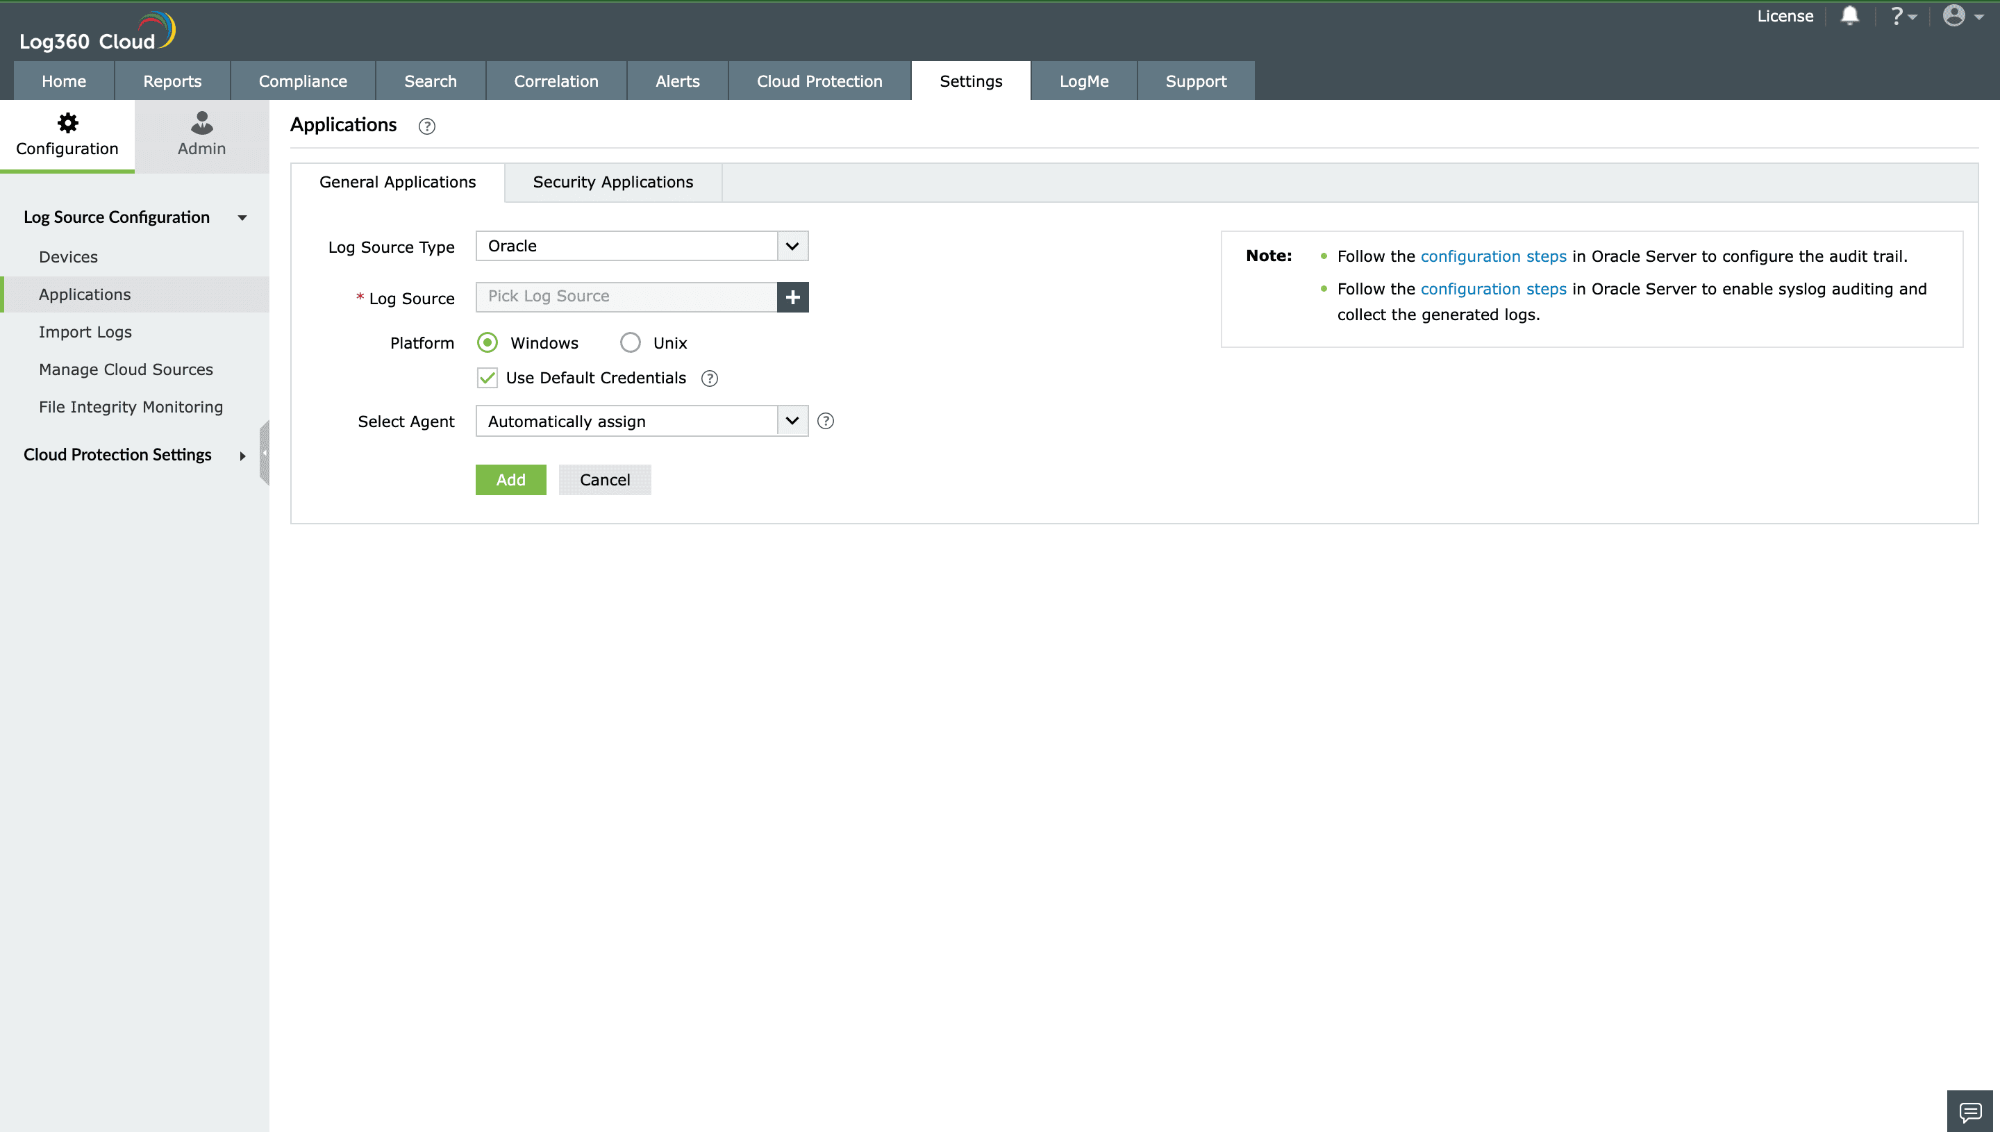Open first configuration steps link
This screenshot has width=2000, height=1132.
click(1492, 256)
